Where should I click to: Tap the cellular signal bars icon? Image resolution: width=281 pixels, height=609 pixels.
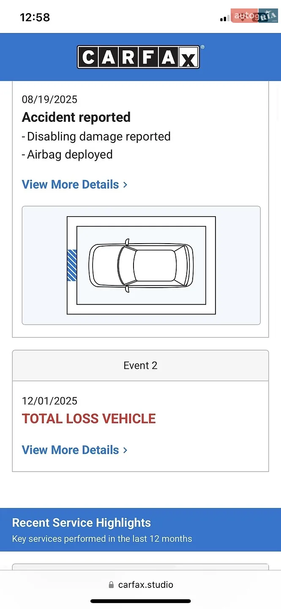coord(225,18)
